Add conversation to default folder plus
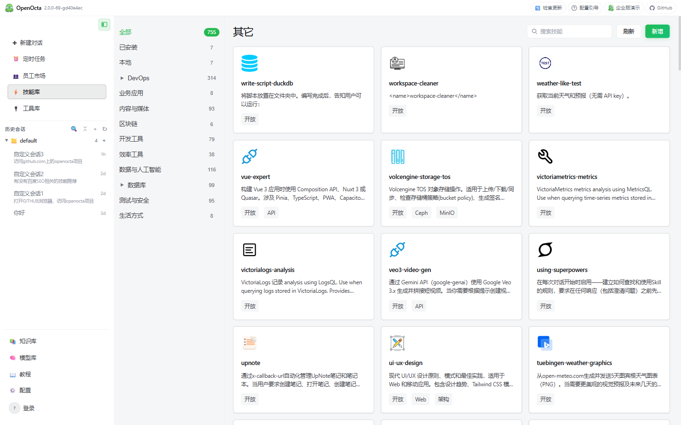The width and height of the screenshot is (681, 425). (x=104, y=141)
